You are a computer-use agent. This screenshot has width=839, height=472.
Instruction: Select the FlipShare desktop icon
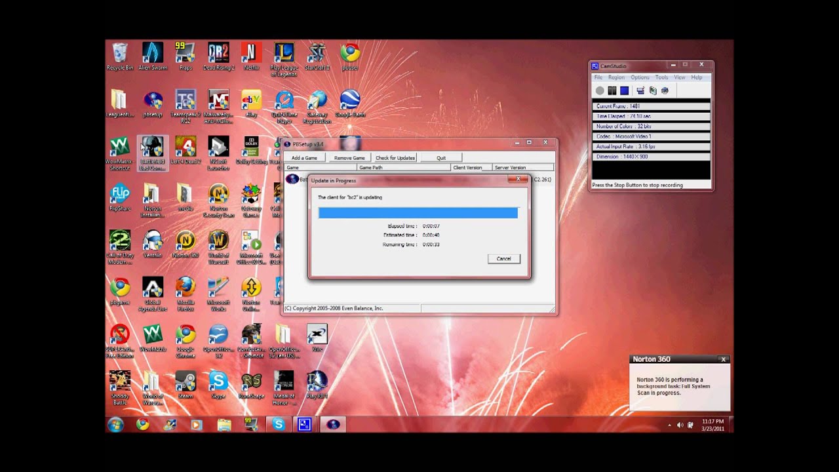[x=120, y=197]
